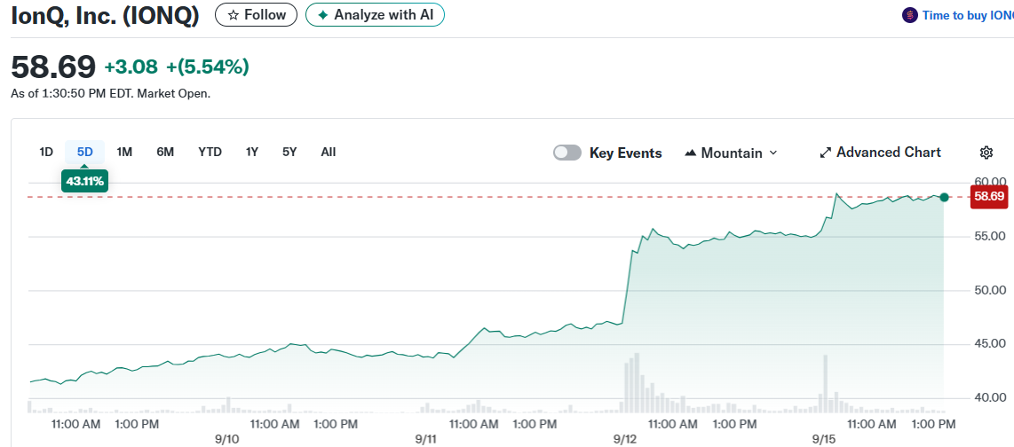Select the 5Y range tab
The width and height of the screenshot is (1014, 447).
289,153
